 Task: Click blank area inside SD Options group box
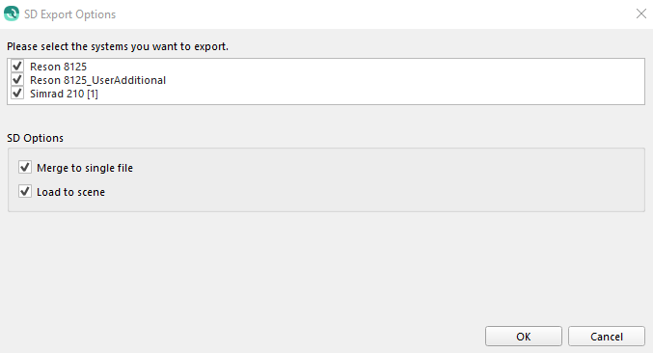[x=375, y=179]
